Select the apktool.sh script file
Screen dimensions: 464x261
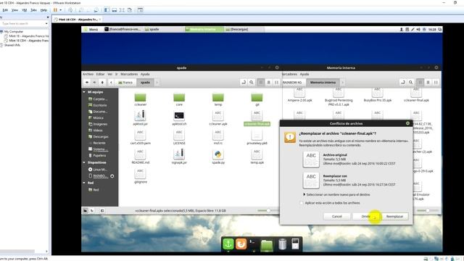179,117
